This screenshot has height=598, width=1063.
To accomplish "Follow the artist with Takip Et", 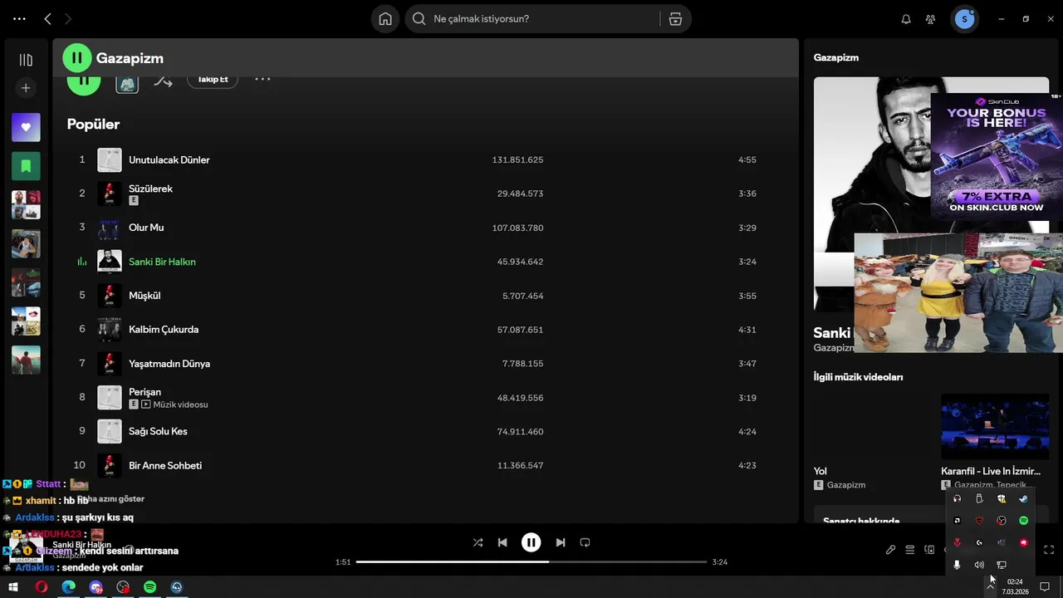I will [x=213, y=79].
